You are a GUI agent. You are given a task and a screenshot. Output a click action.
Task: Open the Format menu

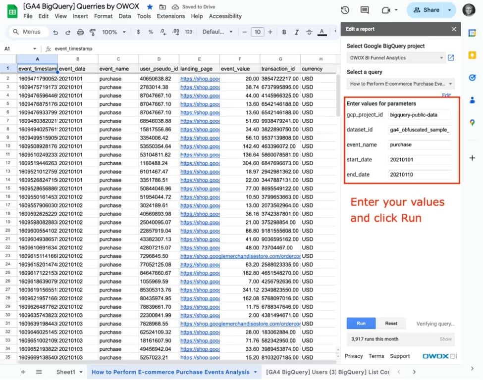click(103, 16)
